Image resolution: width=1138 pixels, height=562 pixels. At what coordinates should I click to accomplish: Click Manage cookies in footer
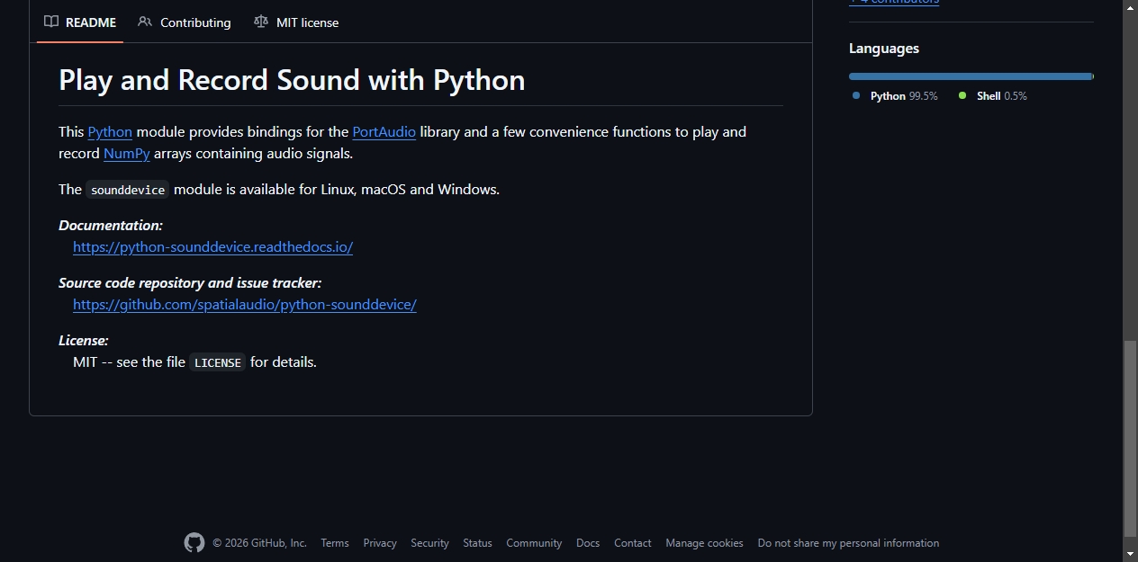tap(704, 543)
